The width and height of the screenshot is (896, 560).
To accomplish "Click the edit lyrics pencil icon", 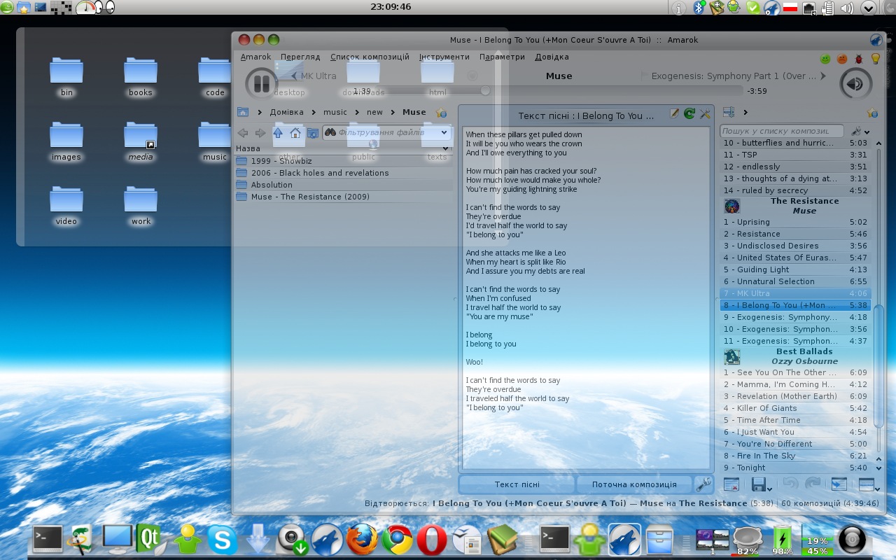I will click(x=674, y=113).
